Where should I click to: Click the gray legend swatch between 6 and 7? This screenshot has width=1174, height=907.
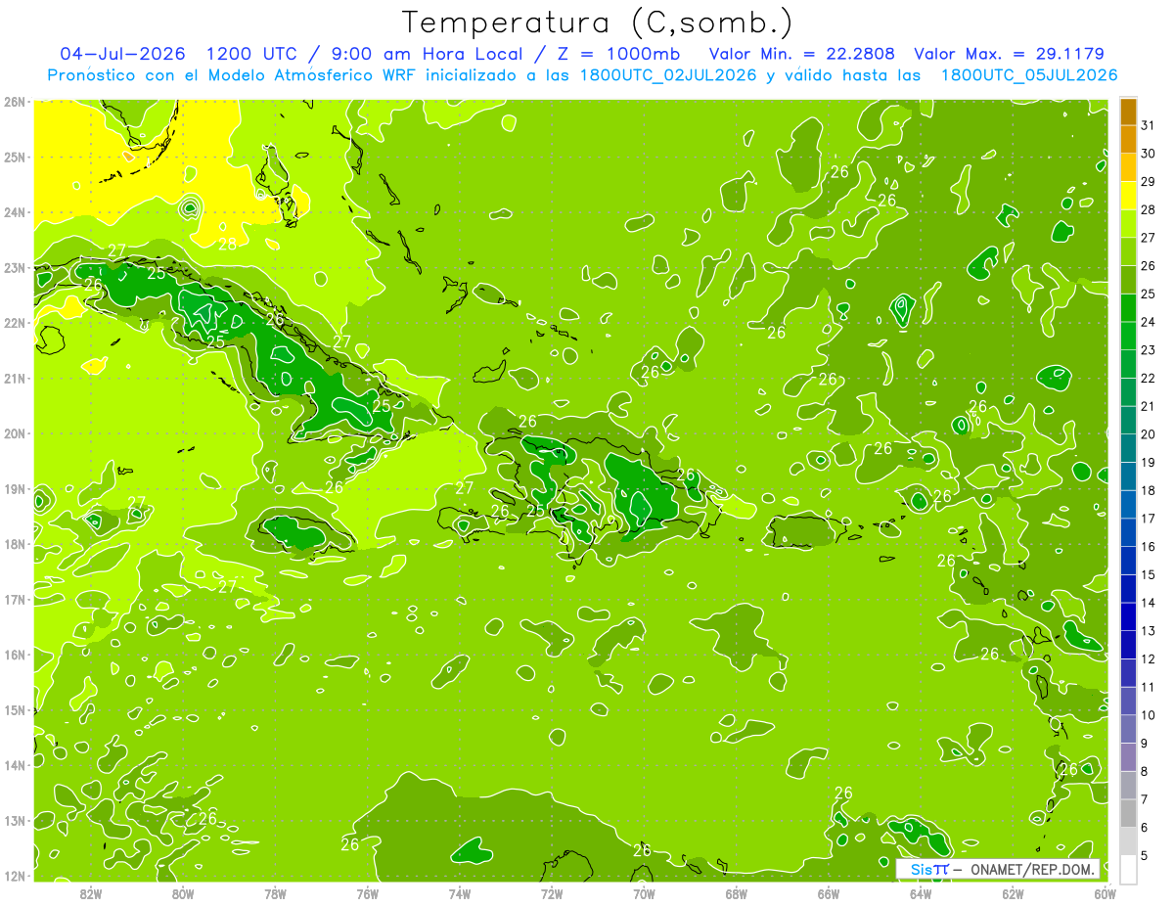point(1129,813)
